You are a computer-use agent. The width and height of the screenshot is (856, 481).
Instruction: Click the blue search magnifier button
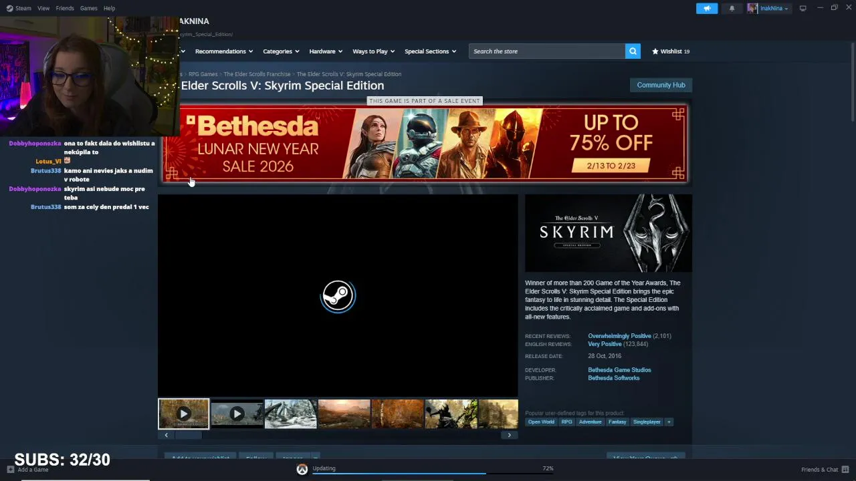pyautogui.click(x=633, y=51)
